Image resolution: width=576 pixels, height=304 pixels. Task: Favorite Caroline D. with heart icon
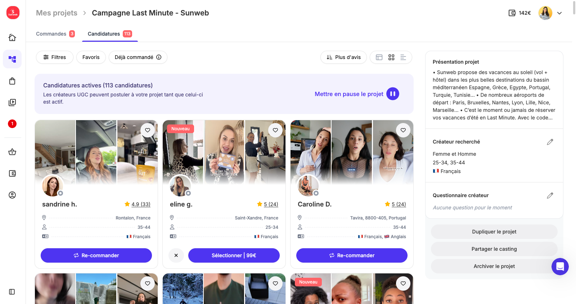coord(403,130)
